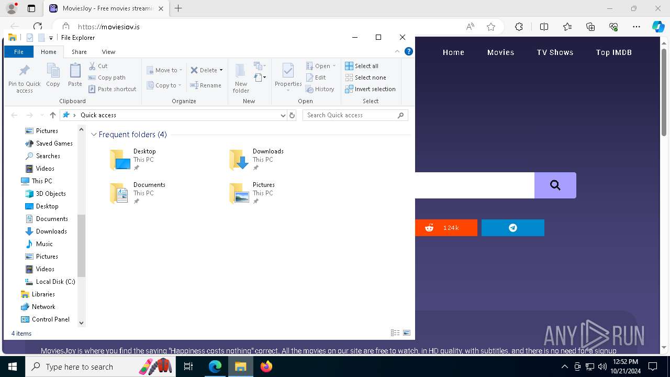
Task: Open the notifications action center
Action: [x=653, y=367]
